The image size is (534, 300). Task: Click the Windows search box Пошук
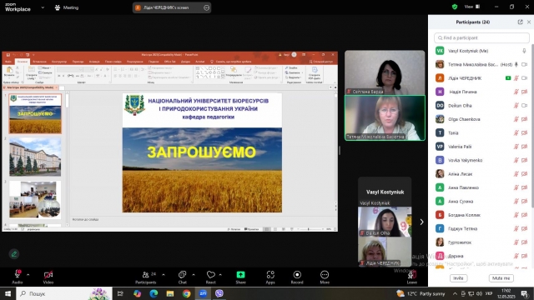pos(64,293)
